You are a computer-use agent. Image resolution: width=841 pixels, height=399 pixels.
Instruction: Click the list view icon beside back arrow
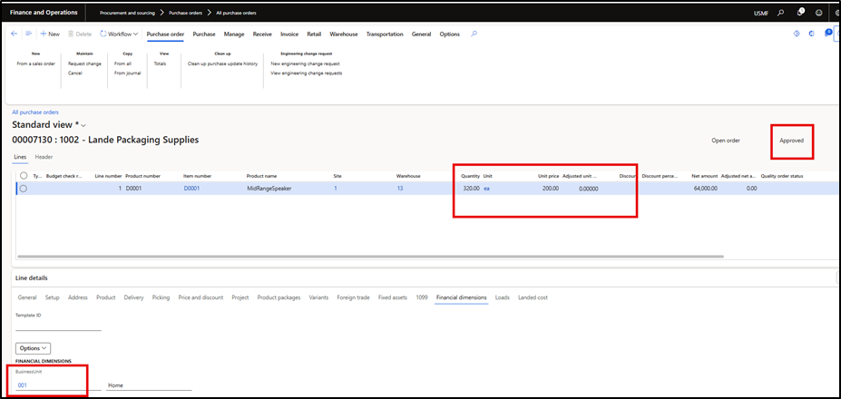[29, 34]
